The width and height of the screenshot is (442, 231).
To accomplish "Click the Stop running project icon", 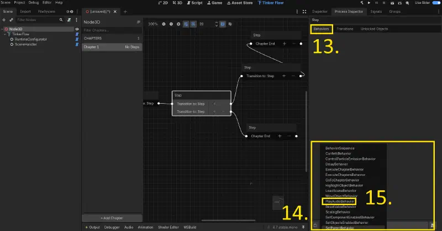I will [x=384, y=3].
